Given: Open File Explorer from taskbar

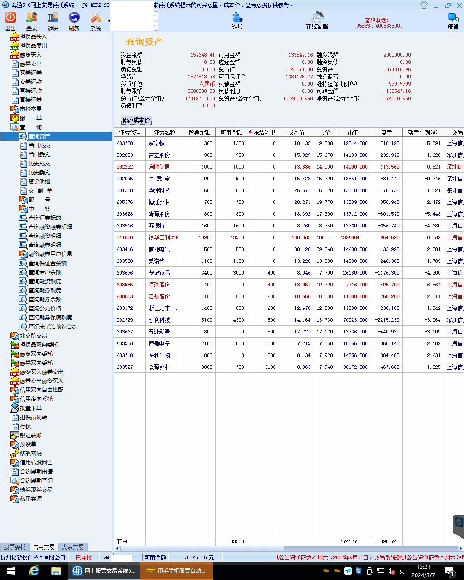Looking at the screenshot, I should [x=56, y=571].
